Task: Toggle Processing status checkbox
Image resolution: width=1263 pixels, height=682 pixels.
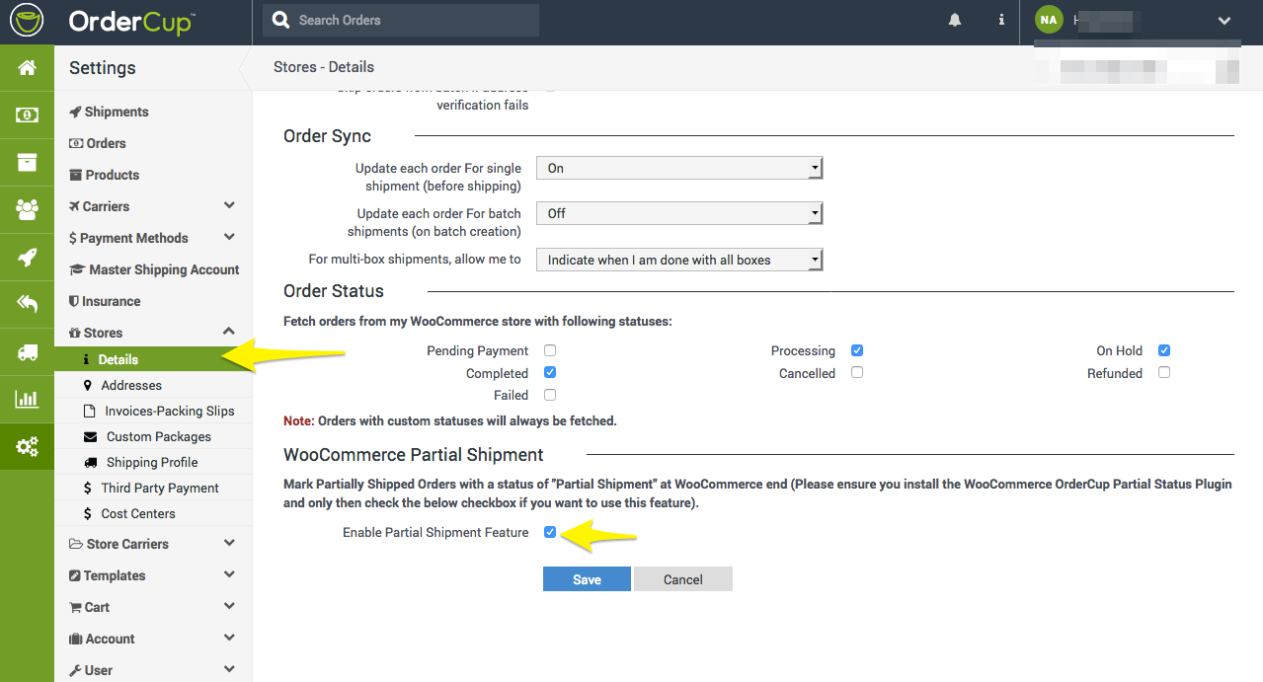Action: tap(857, 350)
